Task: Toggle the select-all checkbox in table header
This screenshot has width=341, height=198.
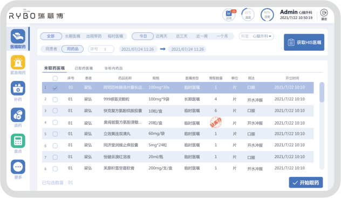Action: [x=55, y=78]
